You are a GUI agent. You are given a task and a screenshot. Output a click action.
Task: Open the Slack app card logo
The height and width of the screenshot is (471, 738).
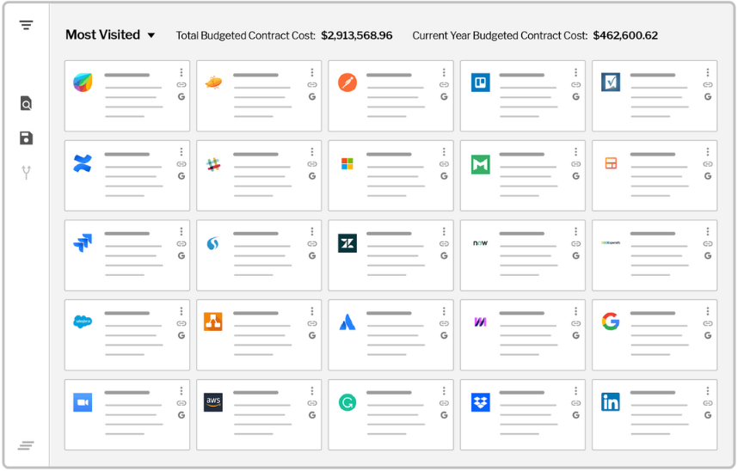213,165
